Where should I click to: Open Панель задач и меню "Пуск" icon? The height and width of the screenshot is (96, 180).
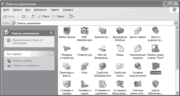pyautogui.click(x=155, y=48)
